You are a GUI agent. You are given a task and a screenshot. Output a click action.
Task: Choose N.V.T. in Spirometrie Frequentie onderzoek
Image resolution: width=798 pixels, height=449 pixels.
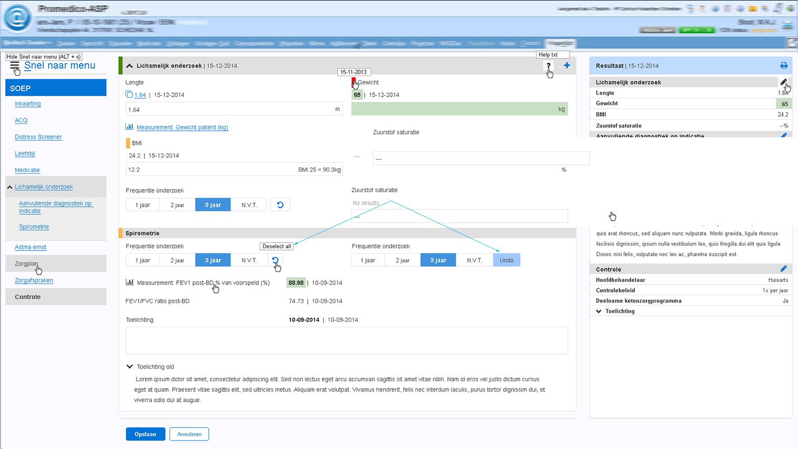(249, 260)
